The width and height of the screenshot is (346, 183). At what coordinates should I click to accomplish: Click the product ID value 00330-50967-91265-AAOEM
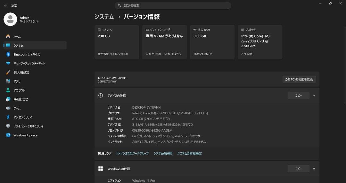(152, 130)
